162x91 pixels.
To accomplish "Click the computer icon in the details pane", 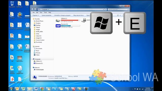I will 35,77.
